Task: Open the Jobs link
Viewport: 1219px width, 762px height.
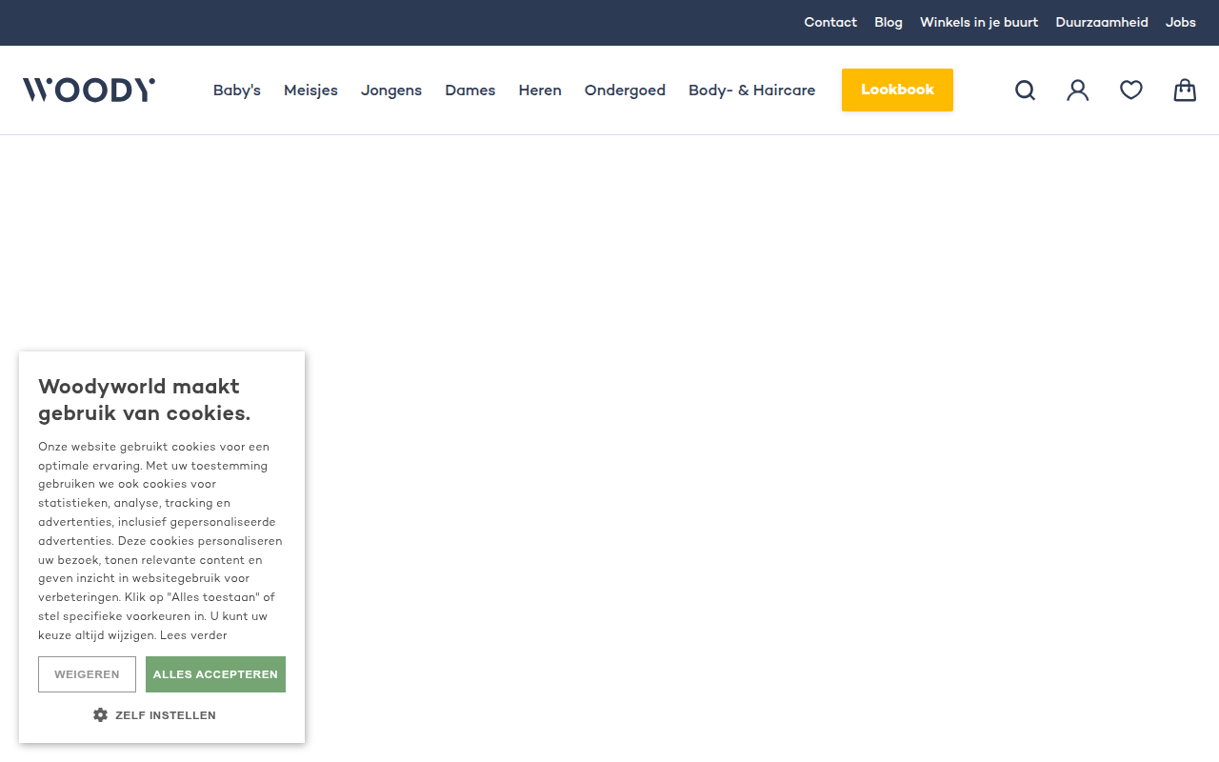Action: coord(1181,22)
